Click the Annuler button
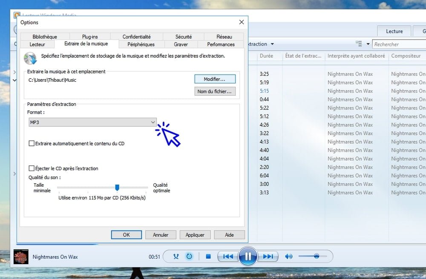Screen dimensions: 426x279 [161, 235]
